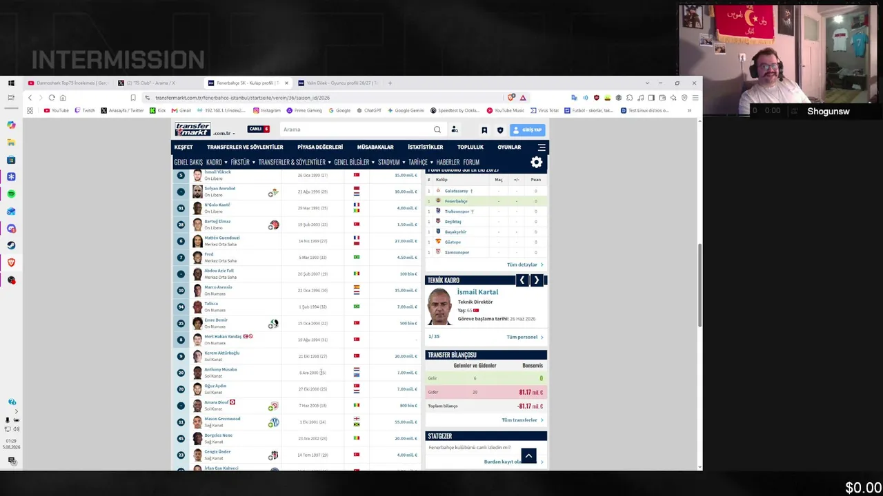
Task: Open the Canlı live scores button
Action: pos(259,129)
